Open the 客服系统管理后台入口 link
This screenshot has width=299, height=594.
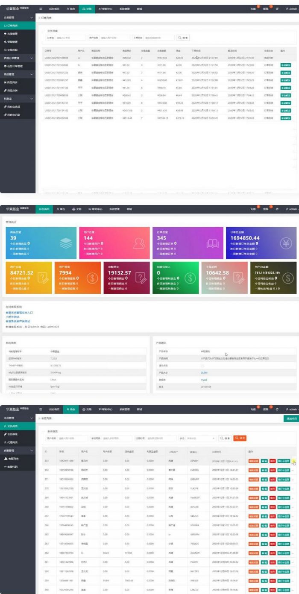click(19, 313)
